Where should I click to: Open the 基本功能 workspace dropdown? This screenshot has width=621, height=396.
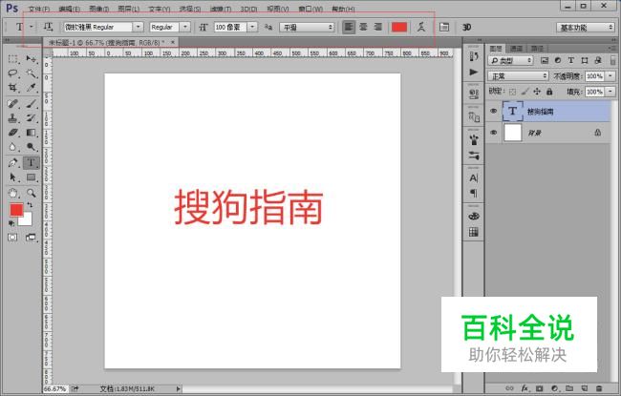586,28
